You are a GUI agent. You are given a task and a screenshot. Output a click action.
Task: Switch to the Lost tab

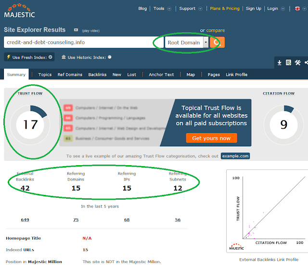(131, 74)
